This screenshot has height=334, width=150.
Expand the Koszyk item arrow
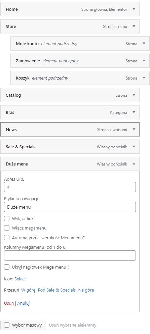coord(144,78)
